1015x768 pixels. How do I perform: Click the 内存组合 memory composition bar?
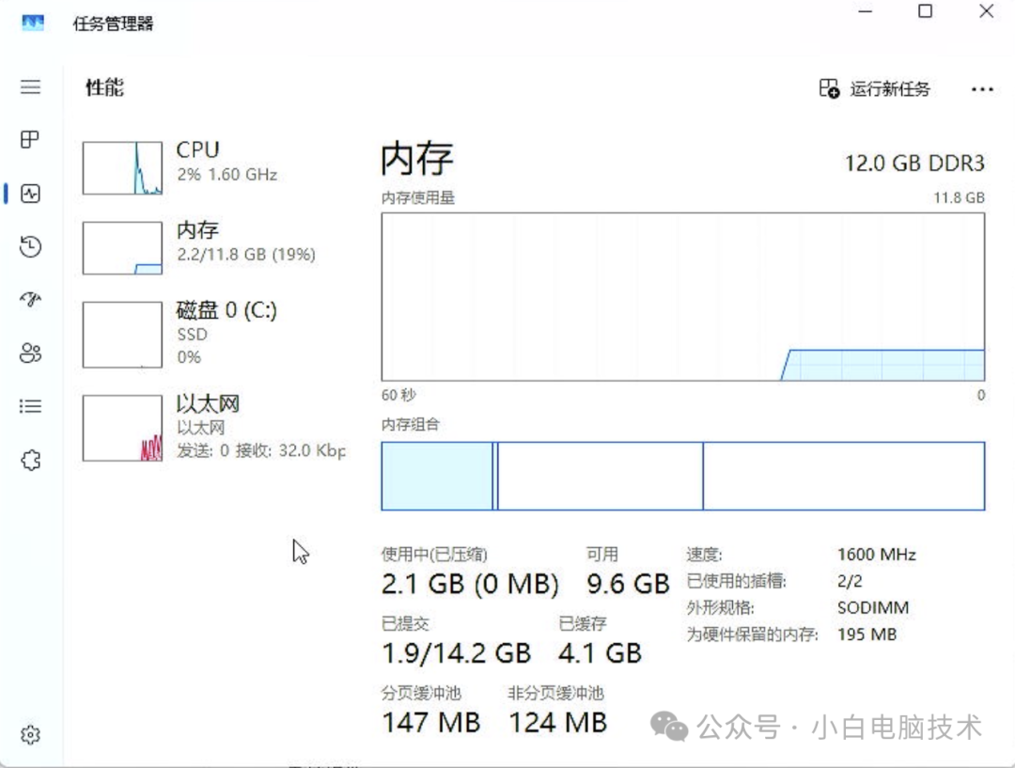(x=682, y=476)
